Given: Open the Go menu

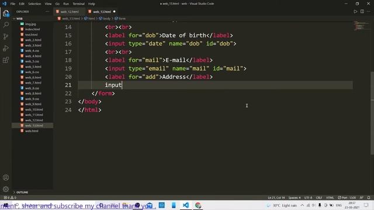Looking at the screenshot, I should [x=57, y=3].
